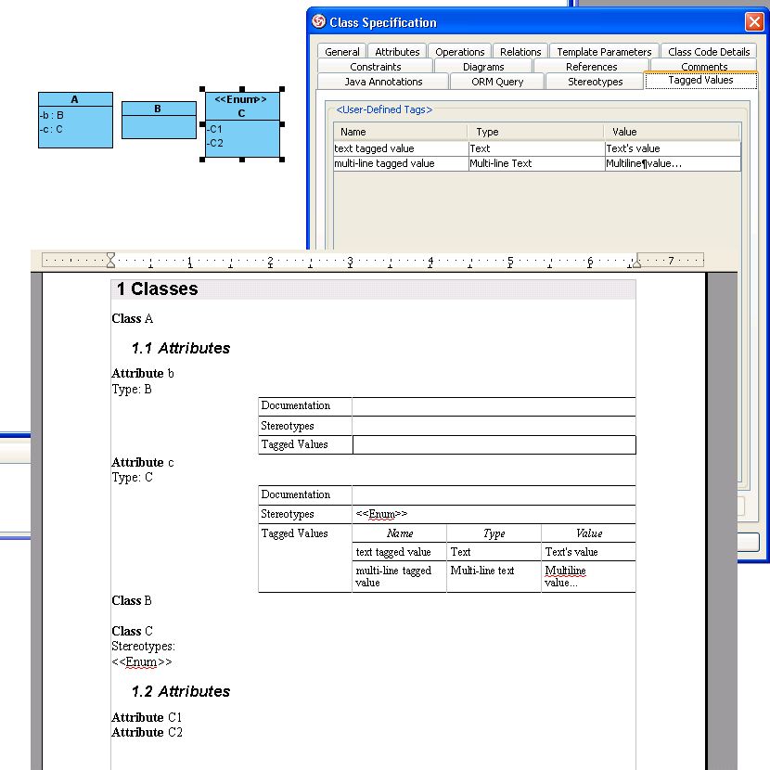
Task: Click enum literal -C2 in class C
Action: 215,143
